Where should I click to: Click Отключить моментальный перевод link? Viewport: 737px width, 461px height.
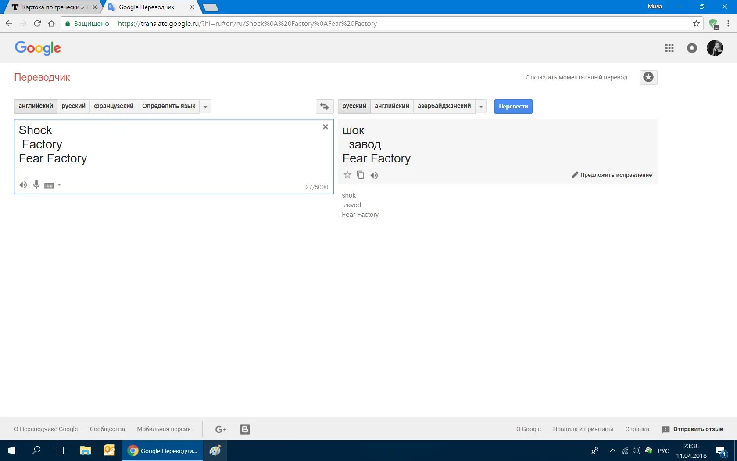(576, 77)
